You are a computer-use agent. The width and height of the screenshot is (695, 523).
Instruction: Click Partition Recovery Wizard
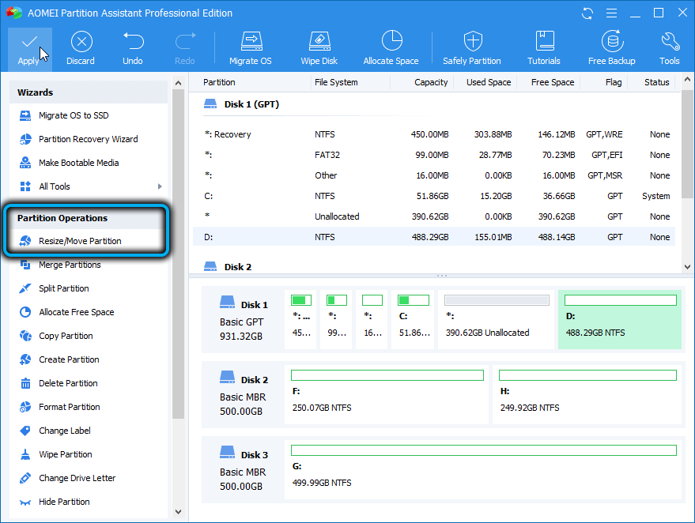tap(88, 139)
